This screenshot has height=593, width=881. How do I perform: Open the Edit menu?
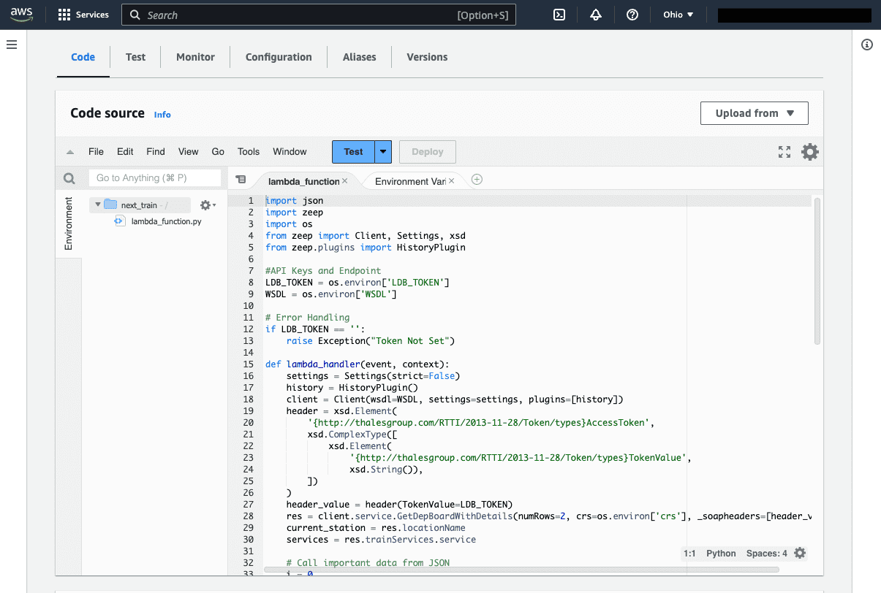pyautogui.click(x=125, y=152)
